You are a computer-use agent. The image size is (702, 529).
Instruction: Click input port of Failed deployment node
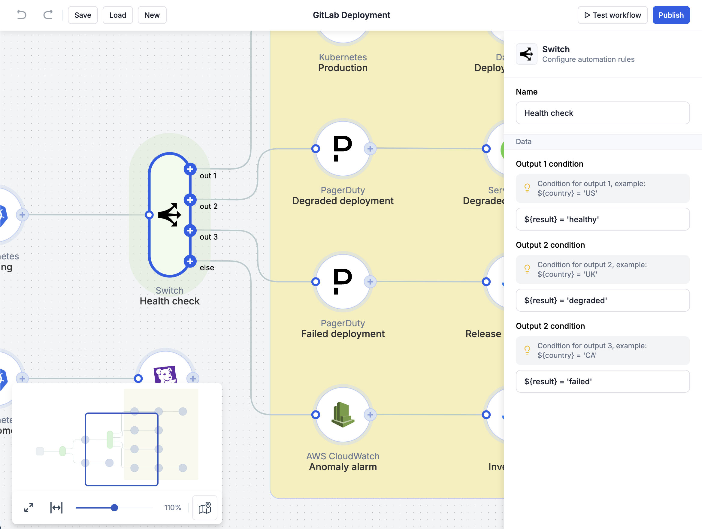(x=316, y=282)
